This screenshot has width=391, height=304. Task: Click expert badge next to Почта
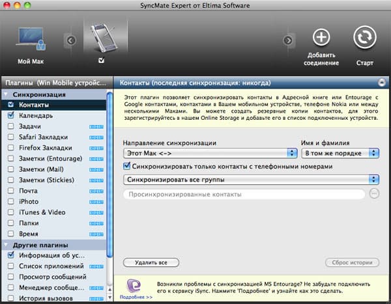[96, 191]
